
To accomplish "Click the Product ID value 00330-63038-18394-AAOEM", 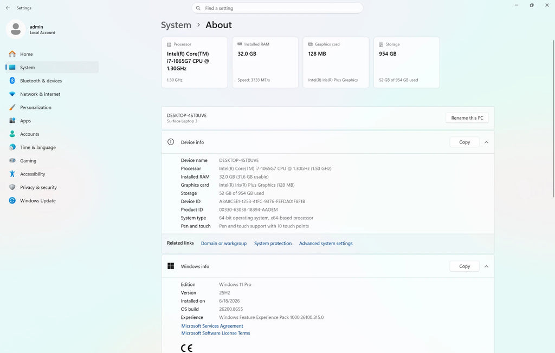I will pos(248,210).
